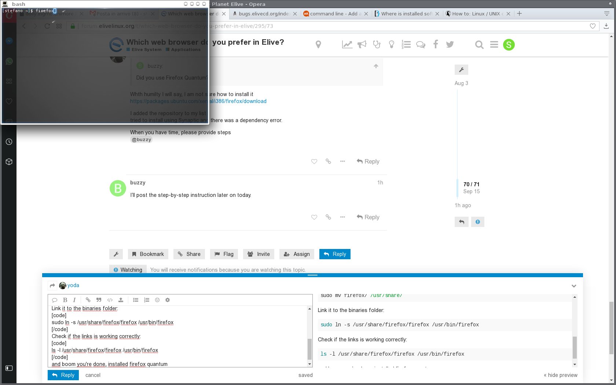Open the editor options gear menu
The height and width of the screenshot is (385, 616).
point(168,300)
